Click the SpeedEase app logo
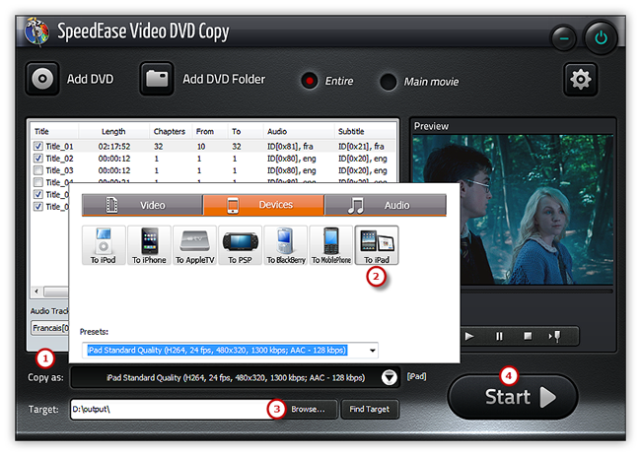The height and width of the screenshot is (456, 641). (36, 32)
